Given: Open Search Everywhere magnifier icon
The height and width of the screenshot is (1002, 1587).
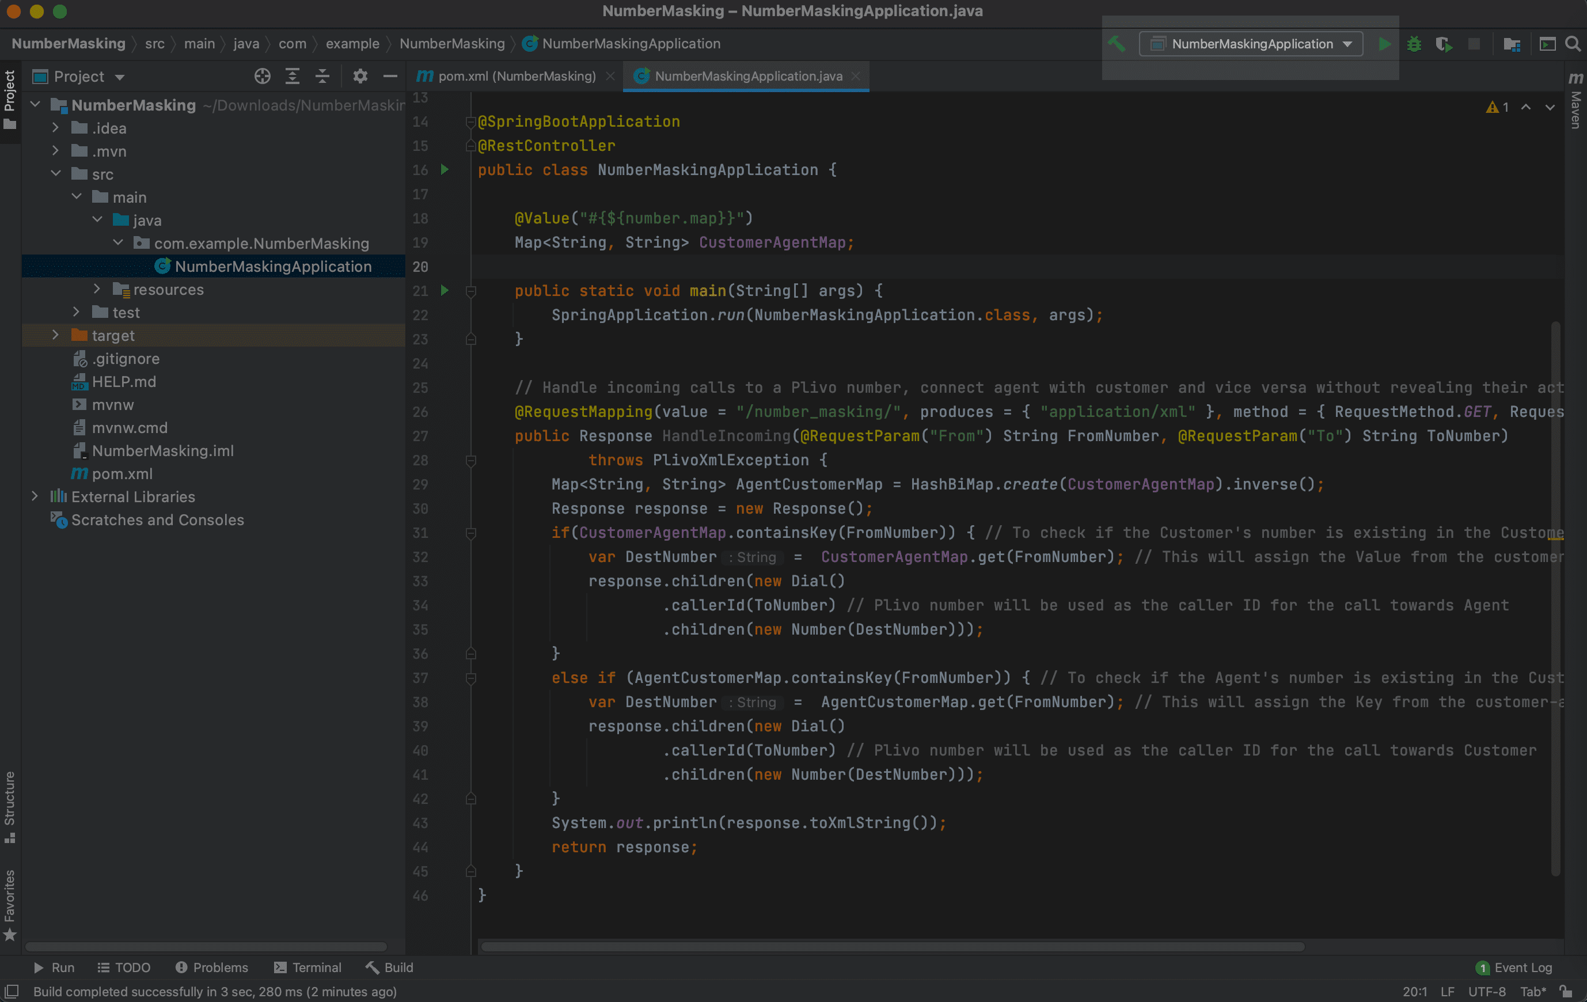Looking at the screenshot, I should coord(1573,44).
